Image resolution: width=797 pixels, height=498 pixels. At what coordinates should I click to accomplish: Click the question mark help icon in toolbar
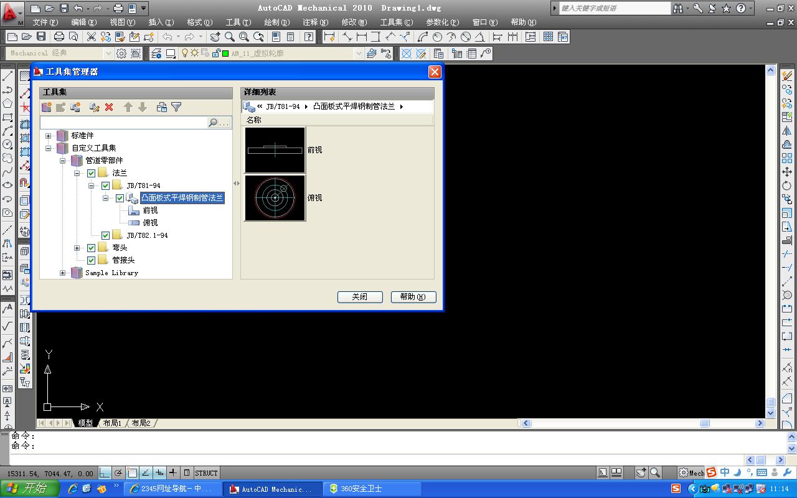click(x=309, y=37)
